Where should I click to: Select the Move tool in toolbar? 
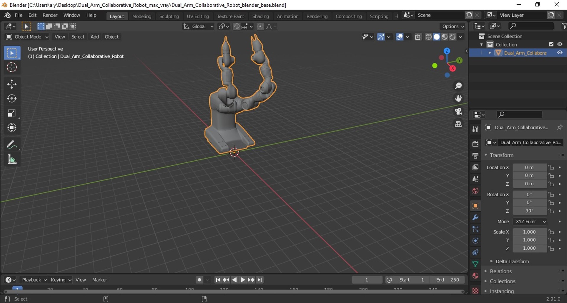point(12,84)
